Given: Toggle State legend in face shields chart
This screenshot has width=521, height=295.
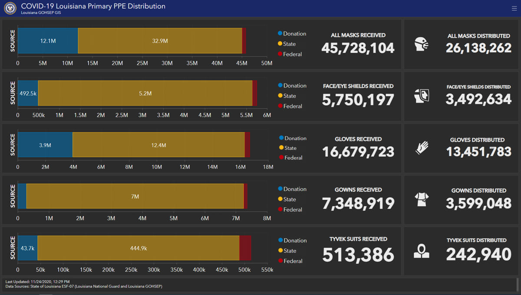Looking at the screenshot, I should 287,96.
